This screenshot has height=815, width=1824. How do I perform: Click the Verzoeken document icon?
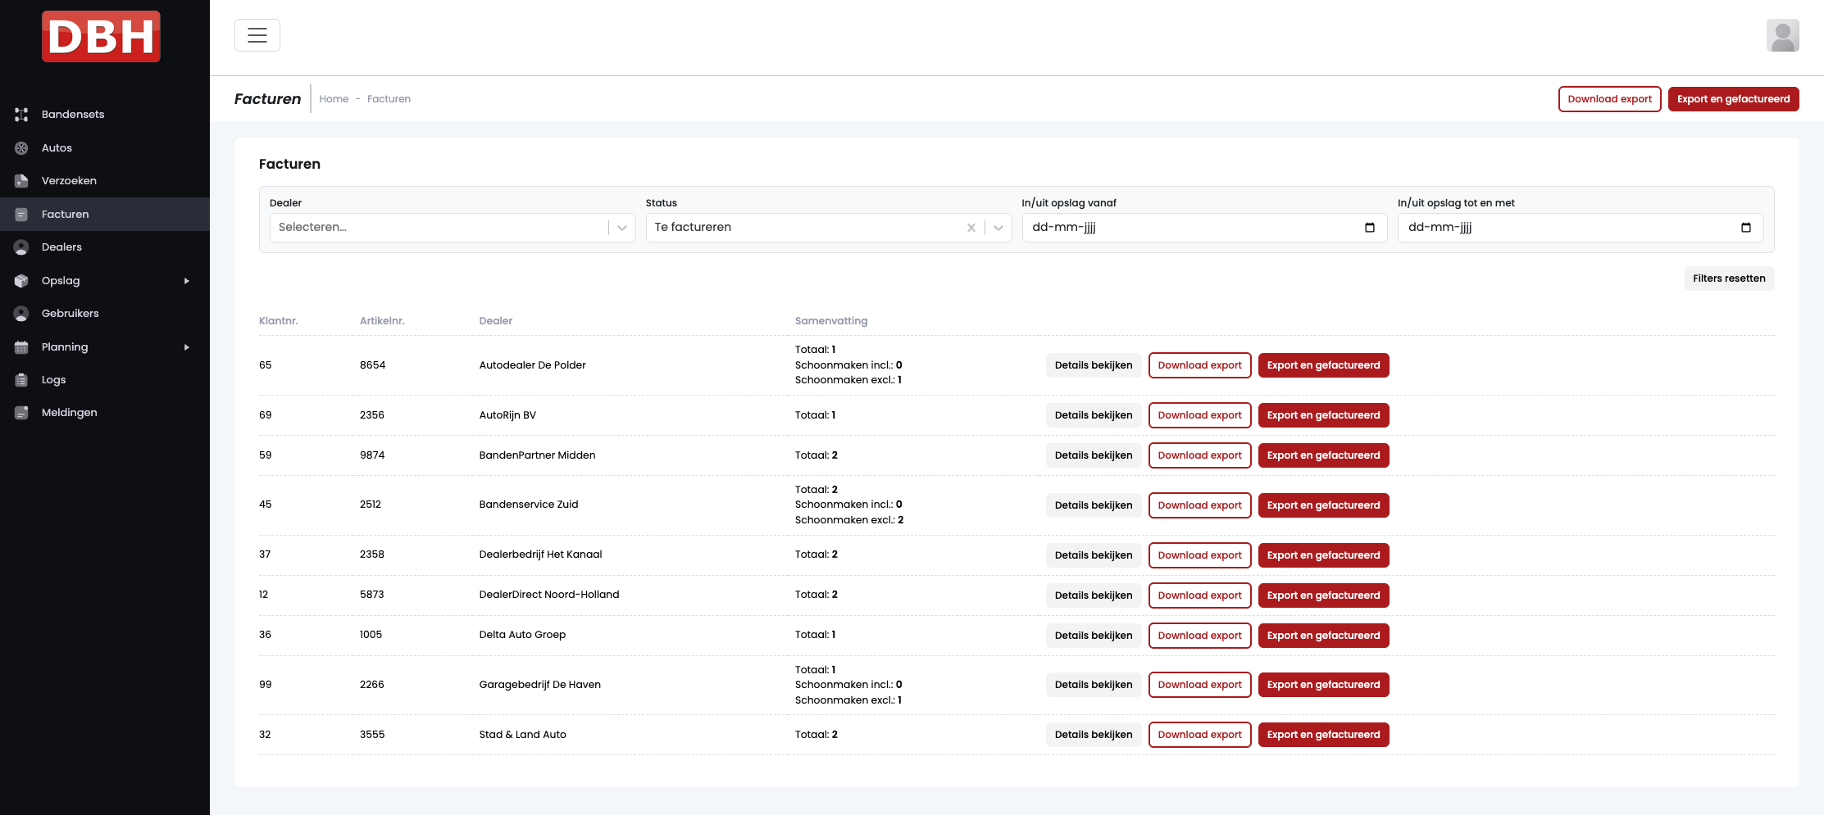[21, 181]
